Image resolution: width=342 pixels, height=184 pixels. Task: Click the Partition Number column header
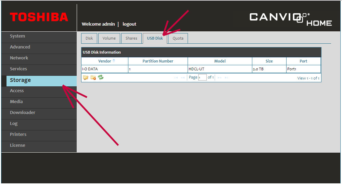(x=158, y=61)
